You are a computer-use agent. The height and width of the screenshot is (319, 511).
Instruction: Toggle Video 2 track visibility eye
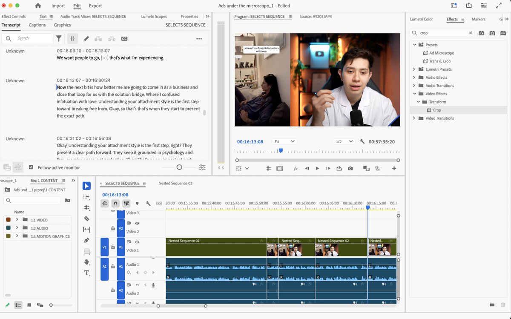point(137,223)
